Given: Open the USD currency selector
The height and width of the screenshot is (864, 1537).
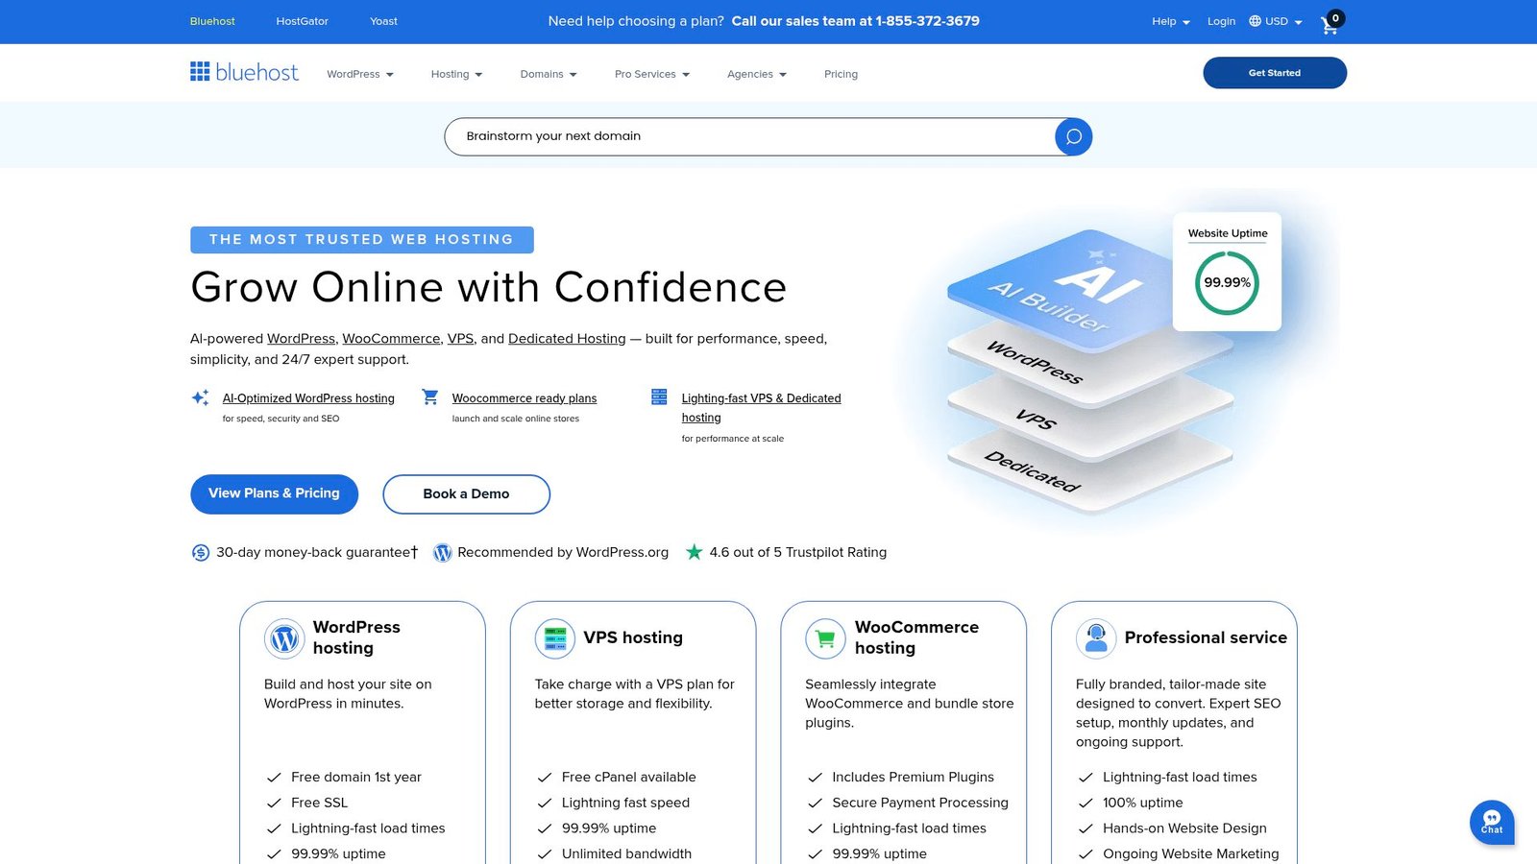Looking at the screenshot, I should 1274,21.
